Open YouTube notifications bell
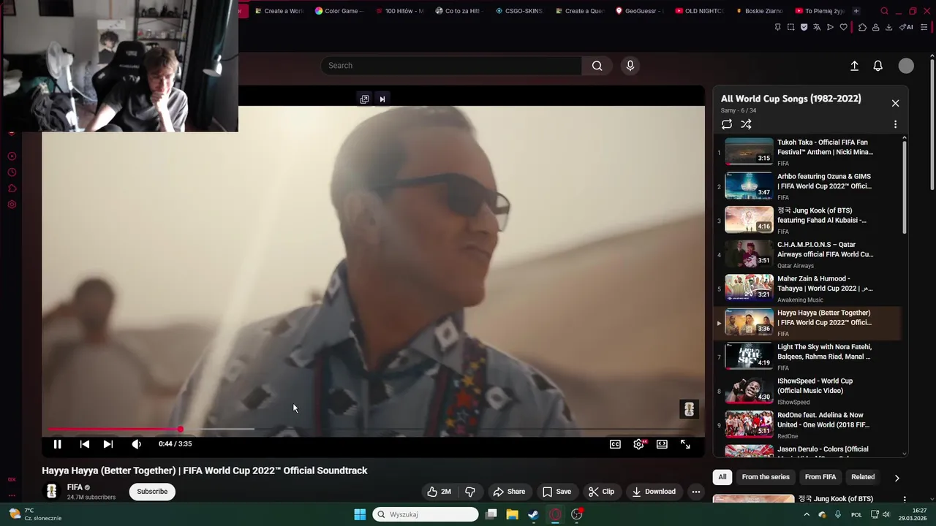Screen dimensions: 936x526 (878, 66)
